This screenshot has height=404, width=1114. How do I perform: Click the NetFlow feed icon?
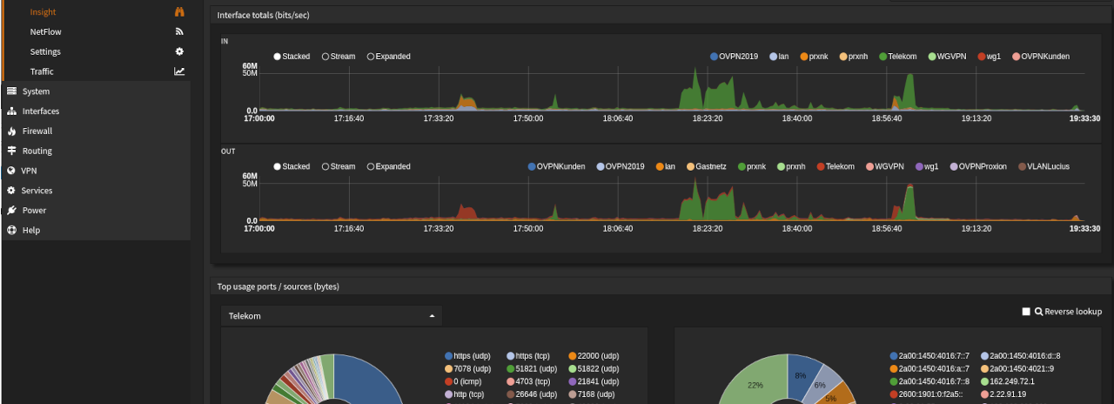179,31
